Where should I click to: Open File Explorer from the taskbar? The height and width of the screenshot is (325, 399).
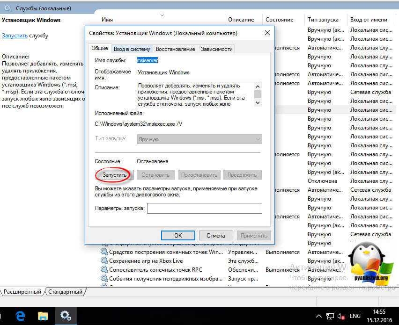click(43, 316)
